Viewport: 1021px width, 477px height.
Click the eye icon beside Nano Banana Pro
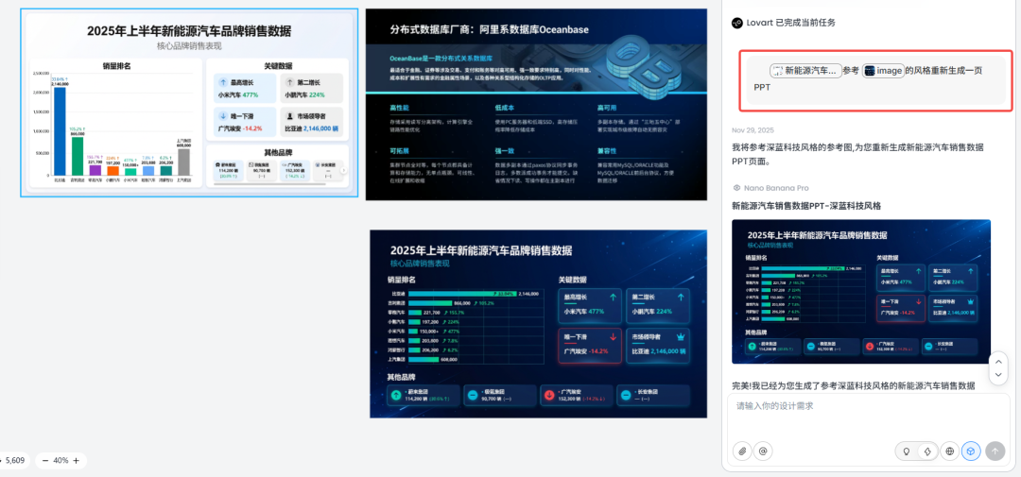(x=736, y=188)
